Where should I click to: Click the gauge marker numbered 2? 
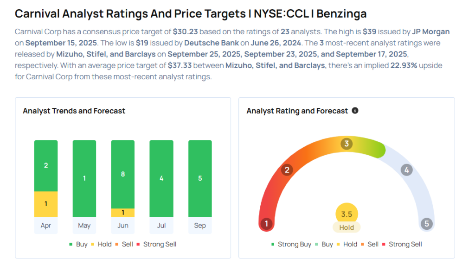(287, 170)
